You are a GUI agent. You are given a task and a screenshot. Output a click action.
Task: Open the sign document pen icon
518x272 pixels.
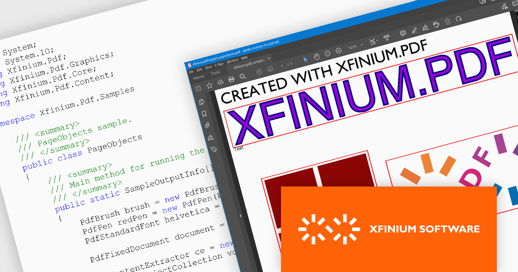(x=425, y=28)
